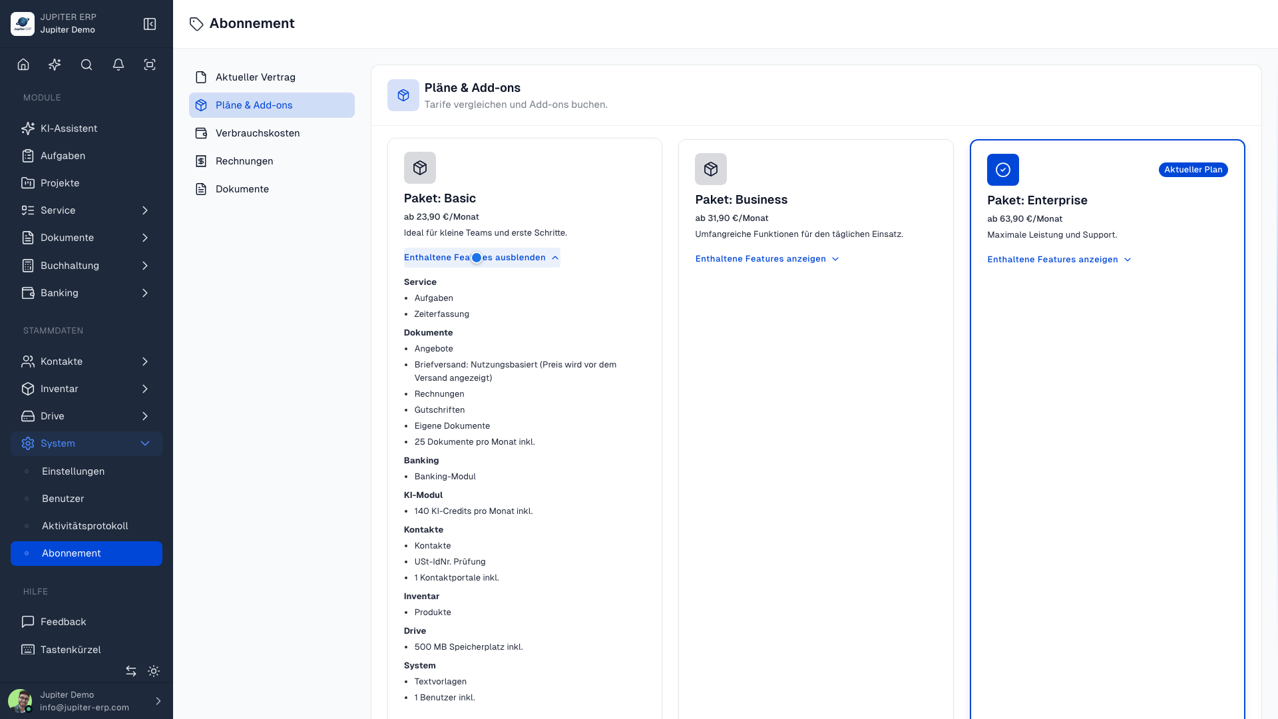Screen dimensions: 1278x719
Task: Open Feedback in Hilfe section
Action: pos(87,622)
